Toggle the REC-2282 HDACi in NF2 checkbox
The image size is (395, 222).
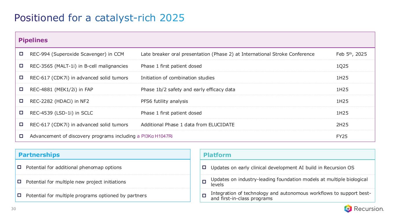click(x=21, y=101)
